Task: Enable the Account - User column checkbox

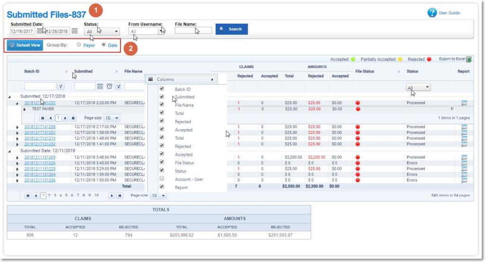Action: pyautogui.click(x=162, y=179)
